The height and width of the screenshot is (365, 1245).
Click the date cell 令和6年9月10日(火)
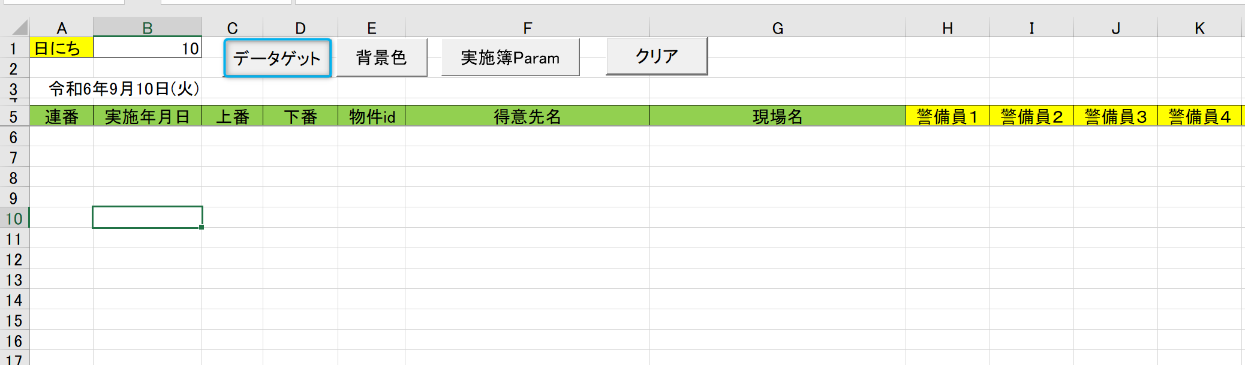tap(124, 89)
